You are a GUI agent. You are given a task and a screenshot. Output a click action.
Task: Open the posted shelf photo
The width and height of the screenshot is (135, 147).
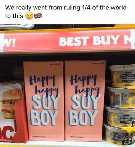click(67, 86)
